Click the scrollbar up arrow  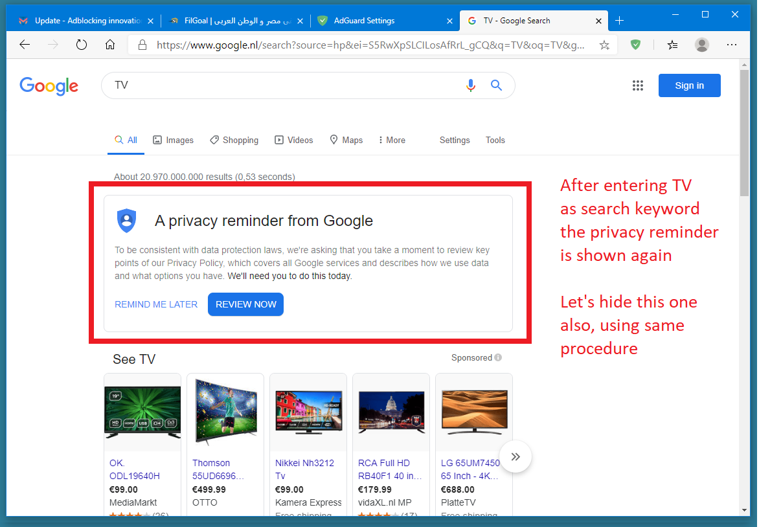(x=744, y=64)
